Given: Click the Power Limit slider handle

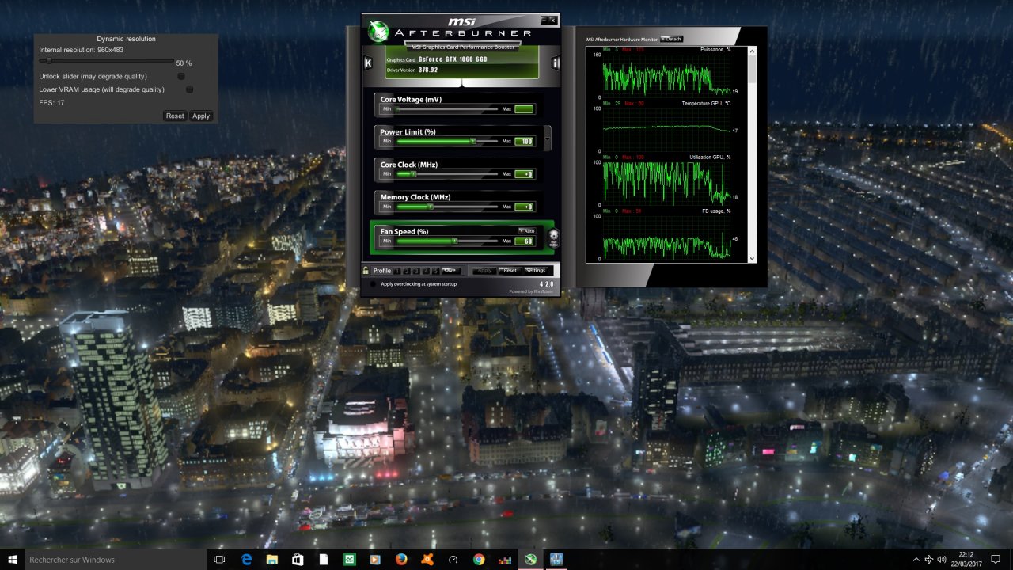Looking at the screenshot, I should pos(472,141).
